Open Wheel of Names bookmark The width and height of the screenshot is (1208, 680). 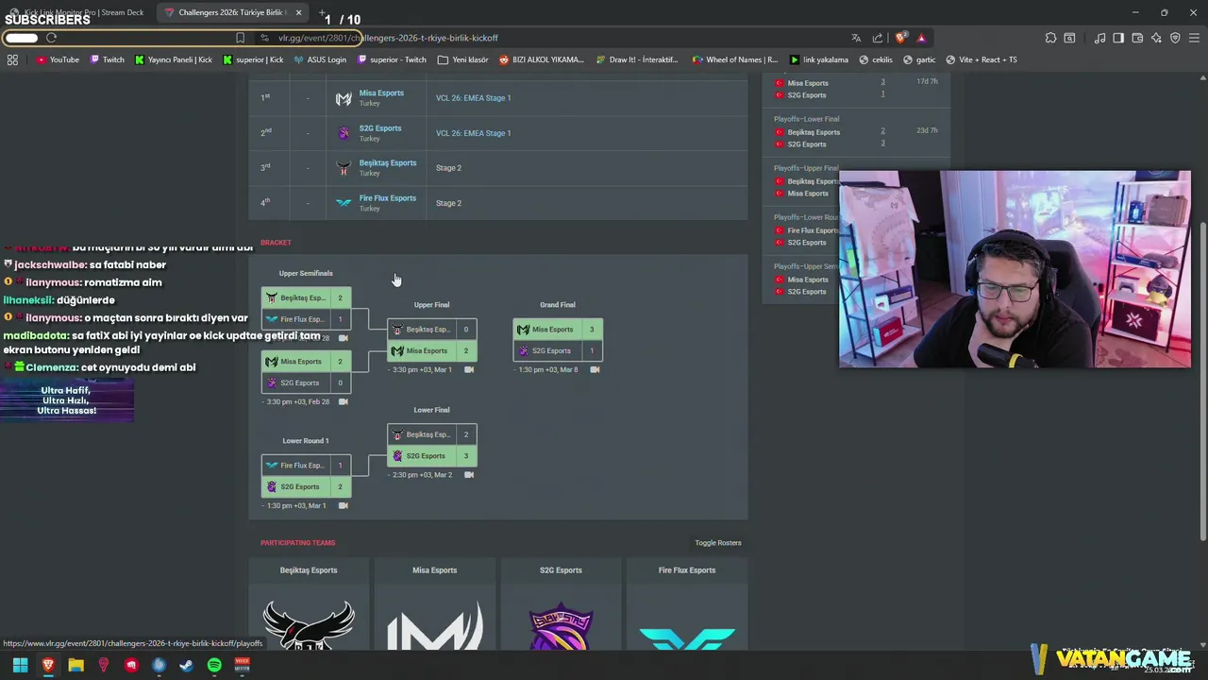[735, 59]
